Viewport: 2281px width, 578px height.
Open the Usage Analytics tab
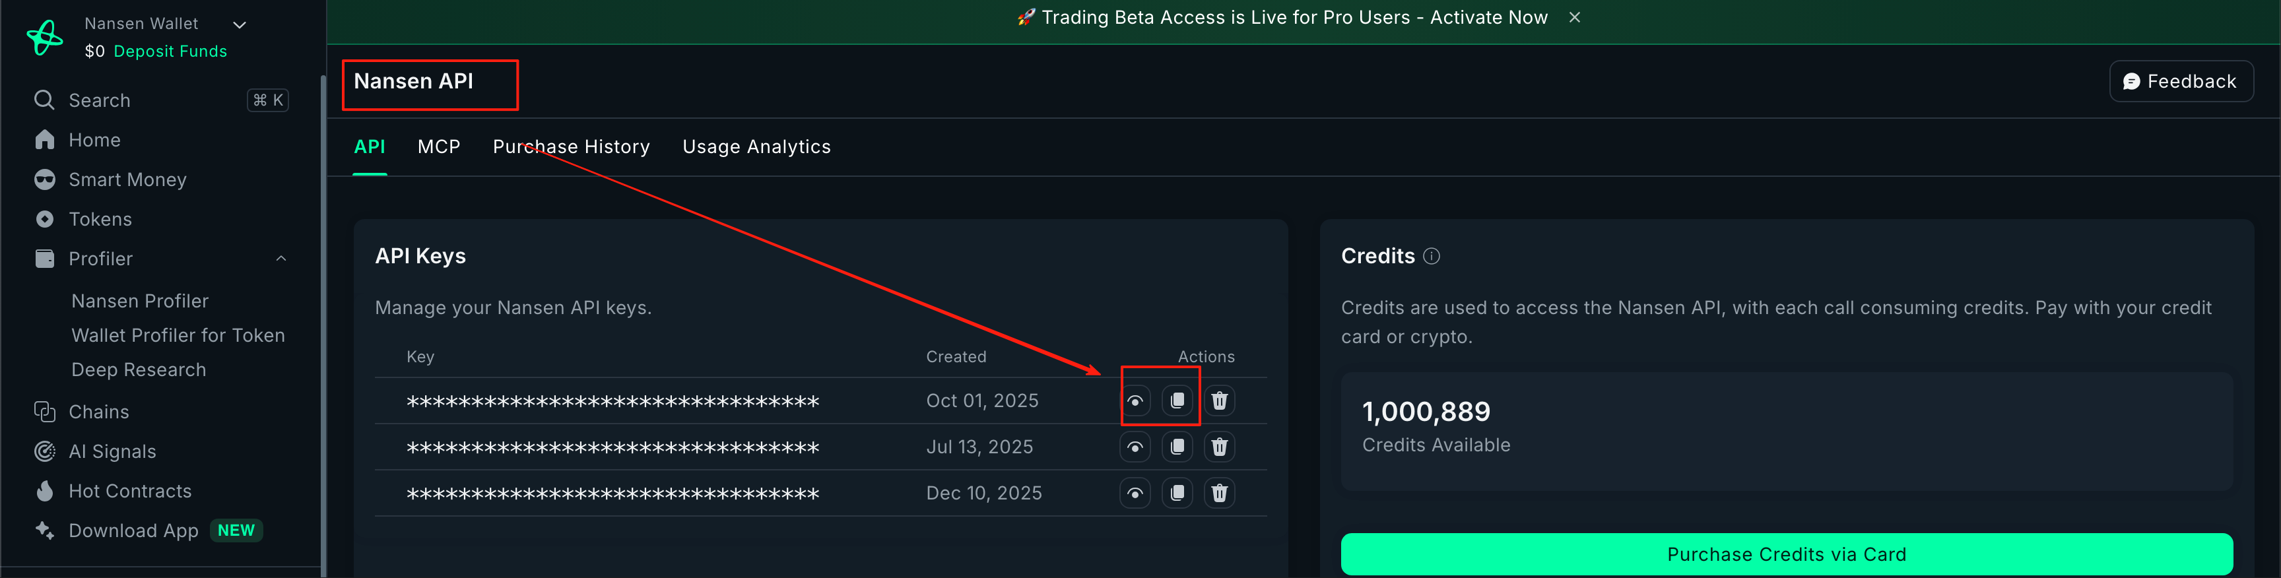pyautogui.click(x=756, y=147)
